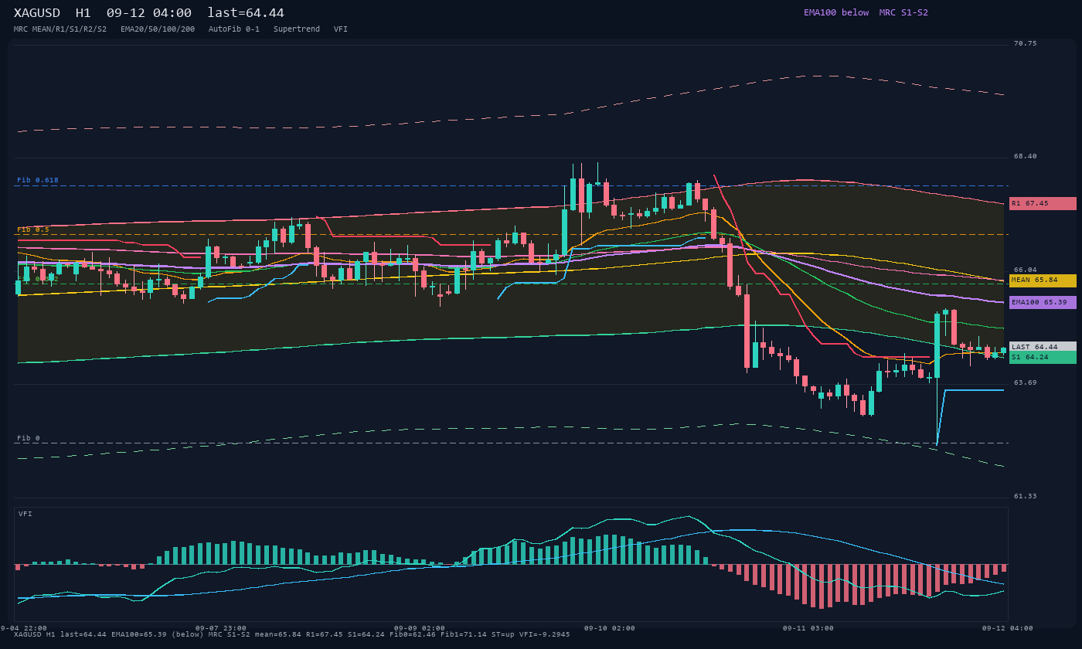Select the EMA20/50/100/200 indicator label
This screenshot has height=649, width=1082.
point(158,29)
